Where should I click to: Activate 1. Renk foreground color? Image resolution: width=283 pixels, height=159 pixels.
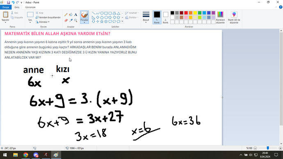(157, 17)
